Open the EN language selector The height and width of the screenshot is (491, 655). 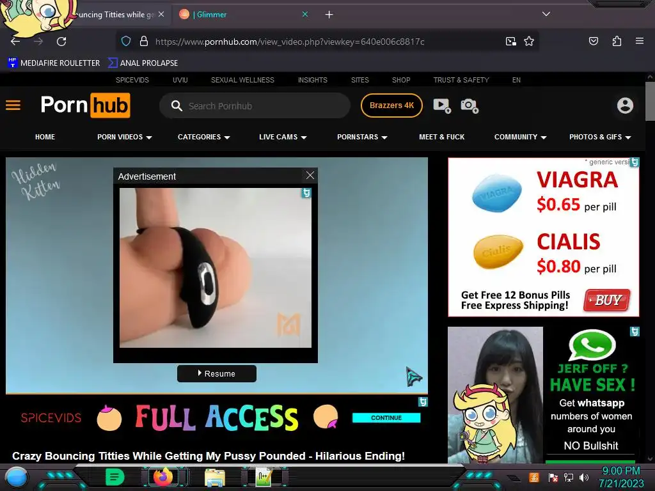click(516, 80)
